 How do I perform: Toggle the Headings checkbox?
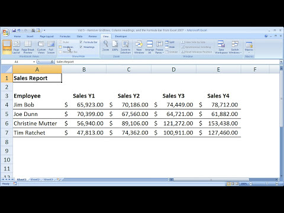pyautogui.click(x=81, y=47)
